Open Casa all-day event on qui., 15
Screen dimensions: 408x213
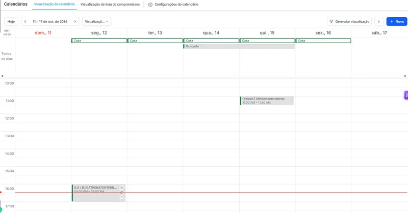pos(267,41)
